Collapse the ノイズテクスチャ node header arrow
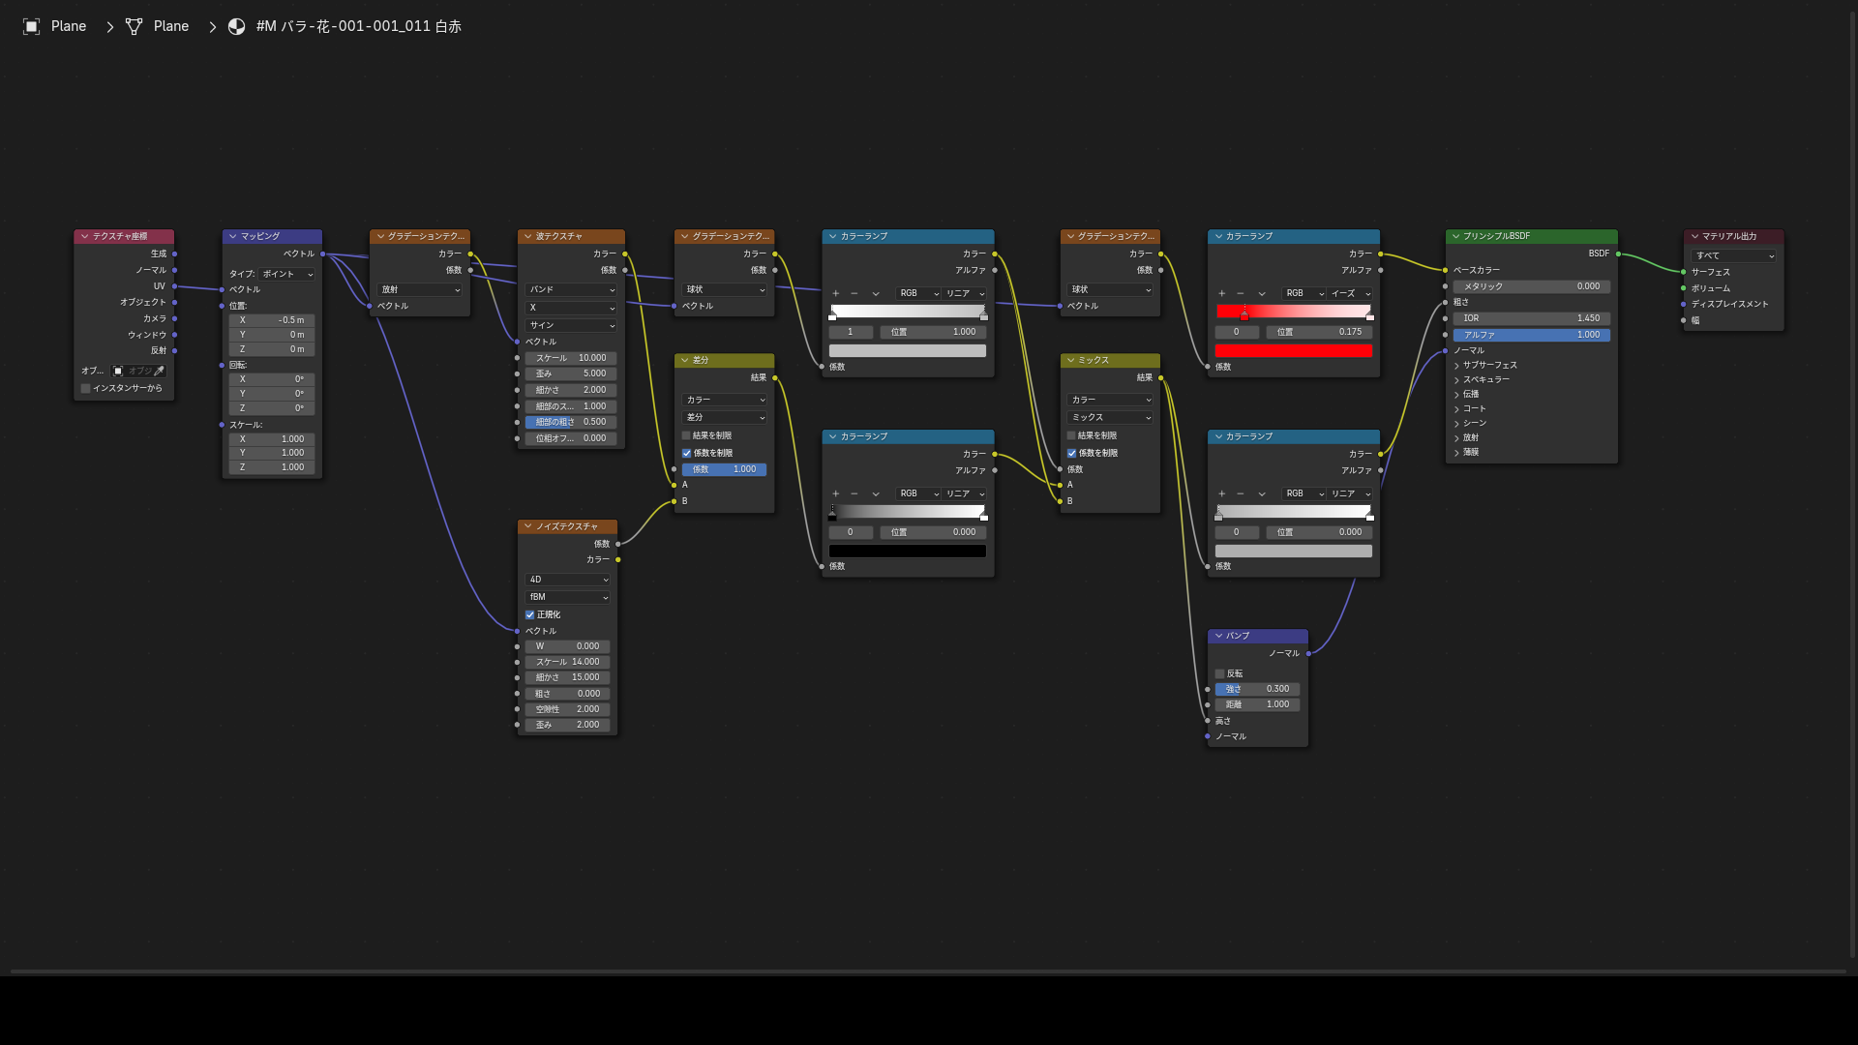 point(527,526)
